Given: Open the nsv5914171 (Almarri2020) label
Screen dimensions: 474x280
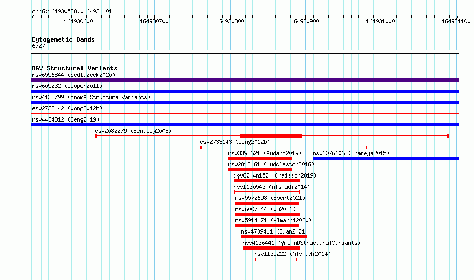Looking at the screenshot, I should click(273, 220).
